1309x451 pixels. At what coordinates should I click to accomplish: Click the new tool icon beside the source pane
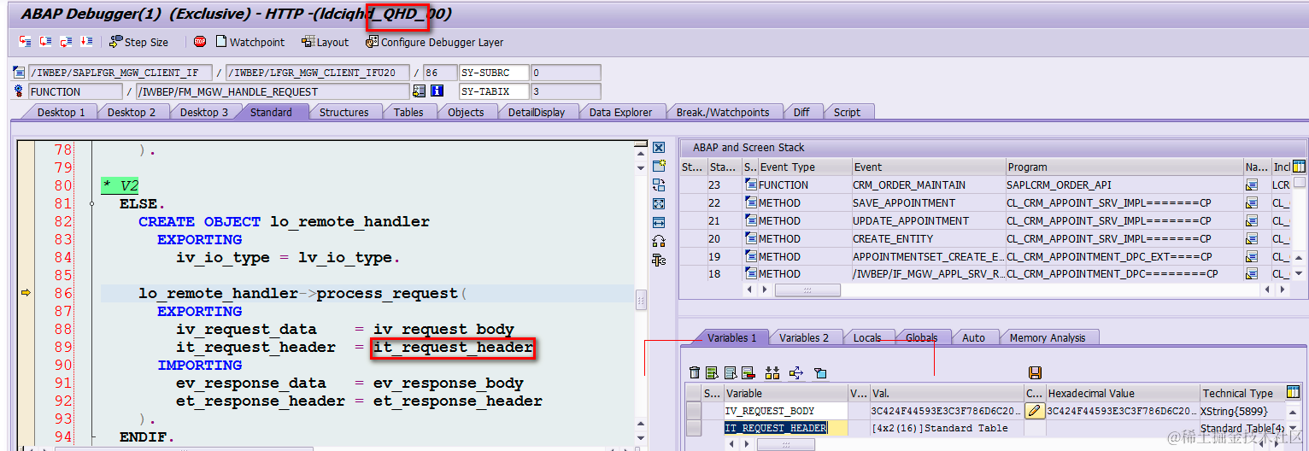point(659,166)
